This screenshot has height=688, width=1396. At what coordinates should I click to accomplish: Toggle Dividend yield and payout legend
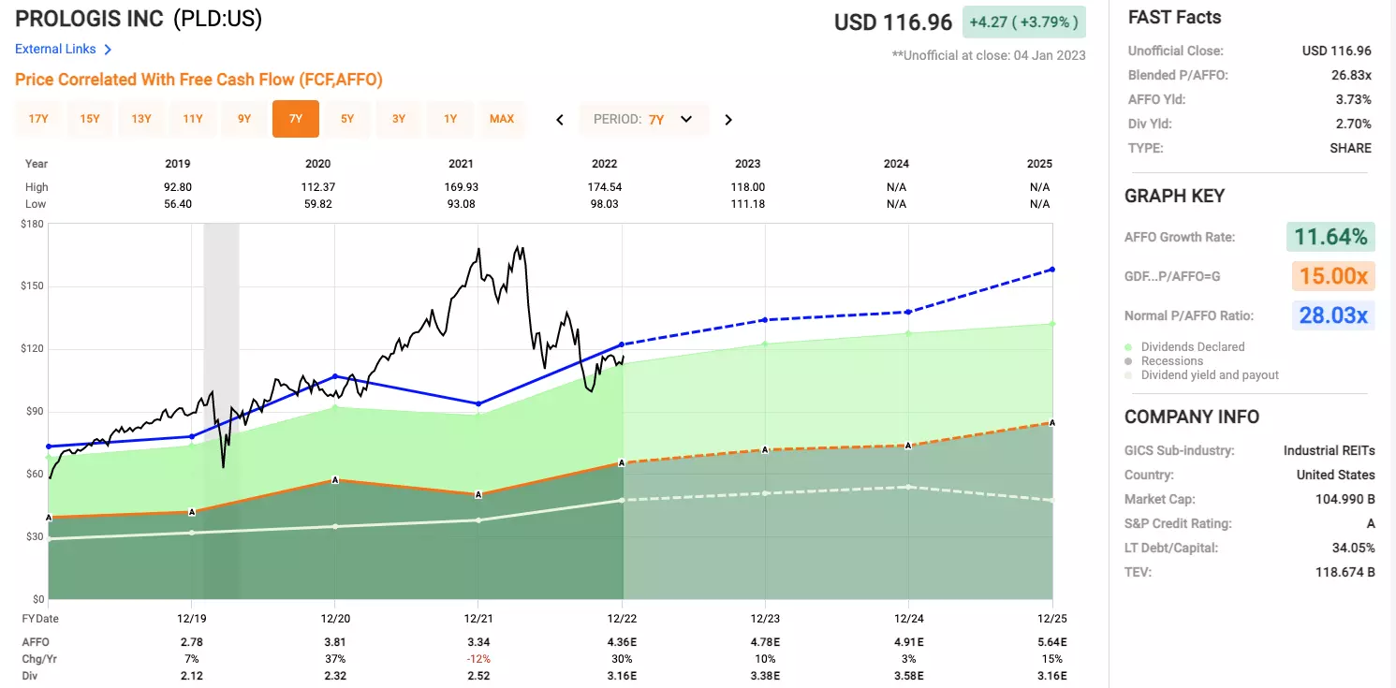click(x=1203, y=375)
